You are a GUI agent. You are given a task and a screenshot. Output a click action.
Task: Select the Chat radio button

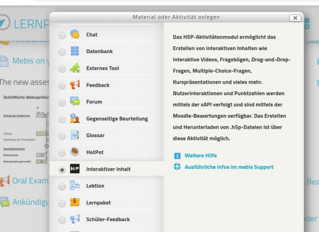(62, 35)
